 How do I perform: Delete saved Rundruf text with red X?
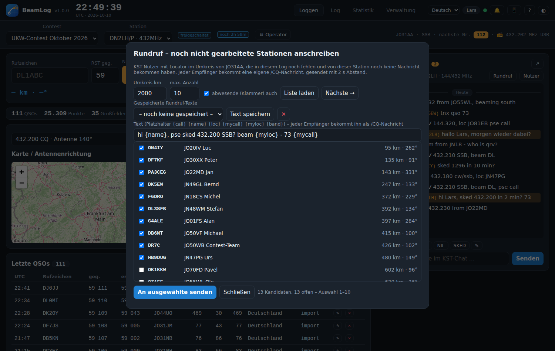click(283, 114)
